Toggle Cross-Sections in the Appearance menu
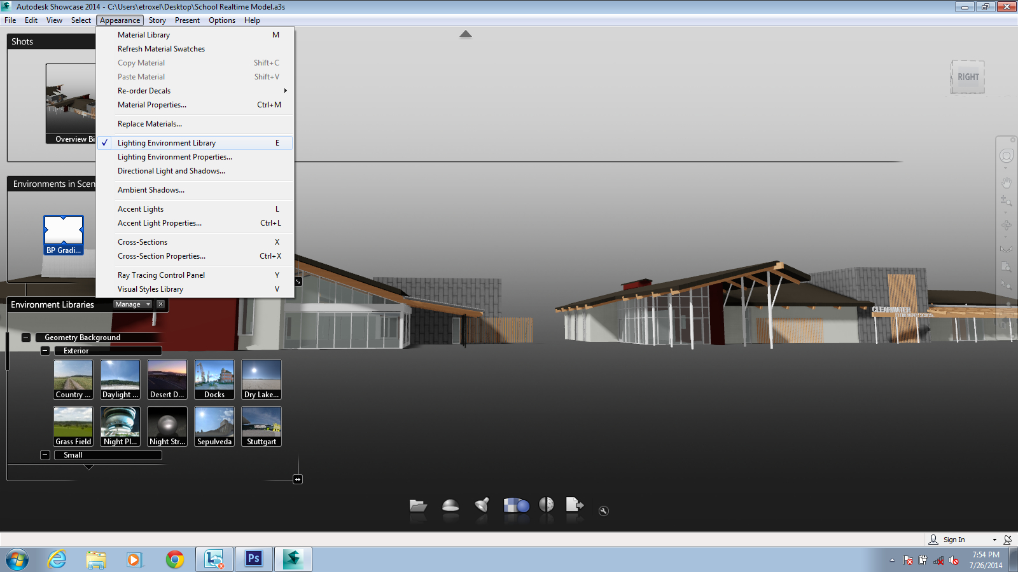Screen dimensions: 1018x572 click(x=142, y=242)
